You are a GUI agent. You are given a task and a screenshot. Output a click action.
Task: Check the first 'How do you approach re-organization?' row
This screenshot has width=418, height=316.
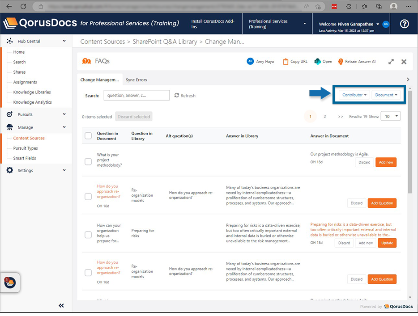(x=88, y=197)
